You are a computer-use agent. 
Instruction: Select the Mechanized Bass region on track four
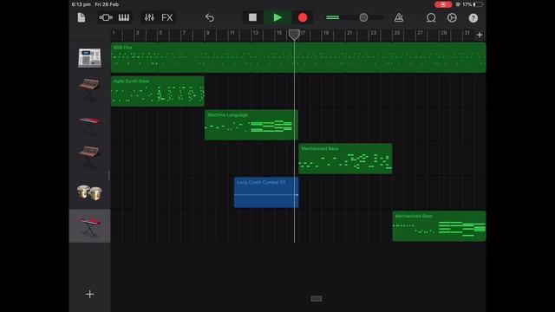(345, 159)
